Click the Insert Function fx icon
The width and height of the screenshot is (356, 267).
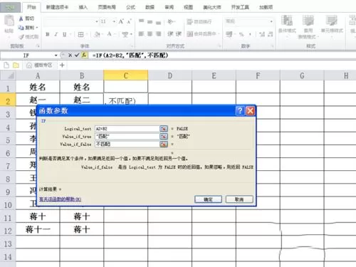pyautogui.click(x=84, y=56)
